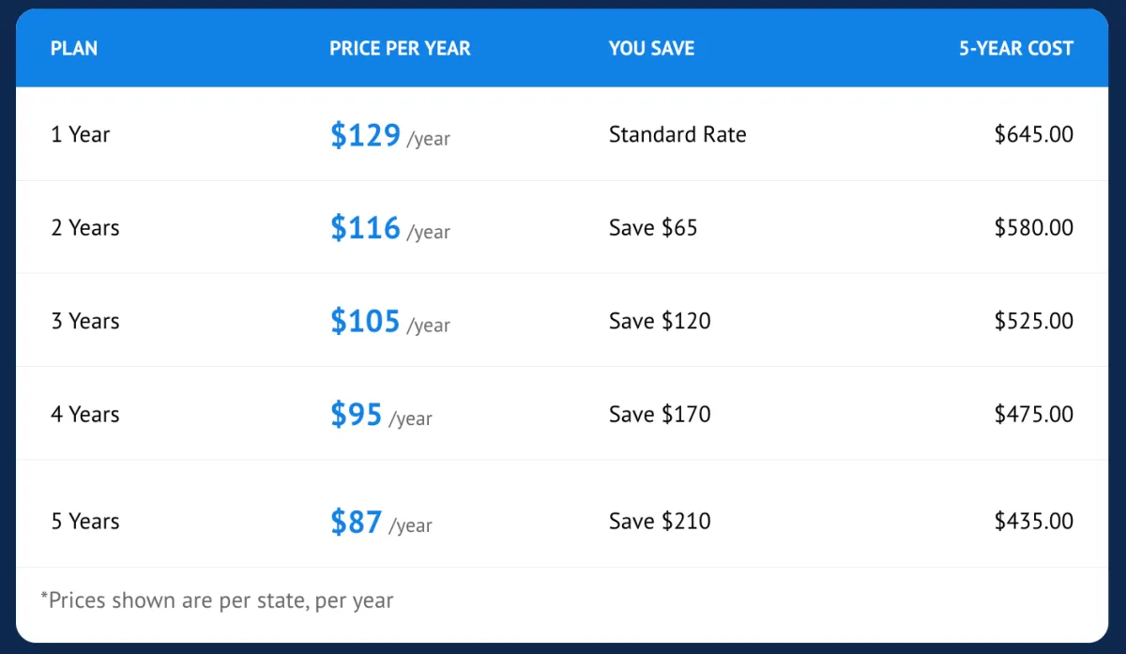Image resolution: width=1126 pixels, height=654 pixels.
Task: Click the YOU SAVE column header
Action: [651, 49]
